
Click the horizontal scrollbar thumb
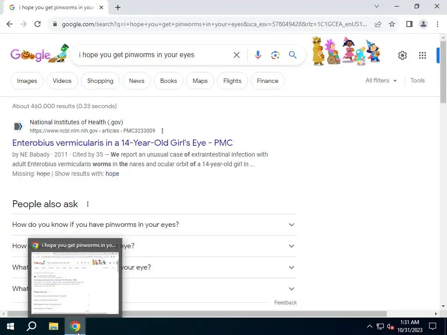(197, 314)
